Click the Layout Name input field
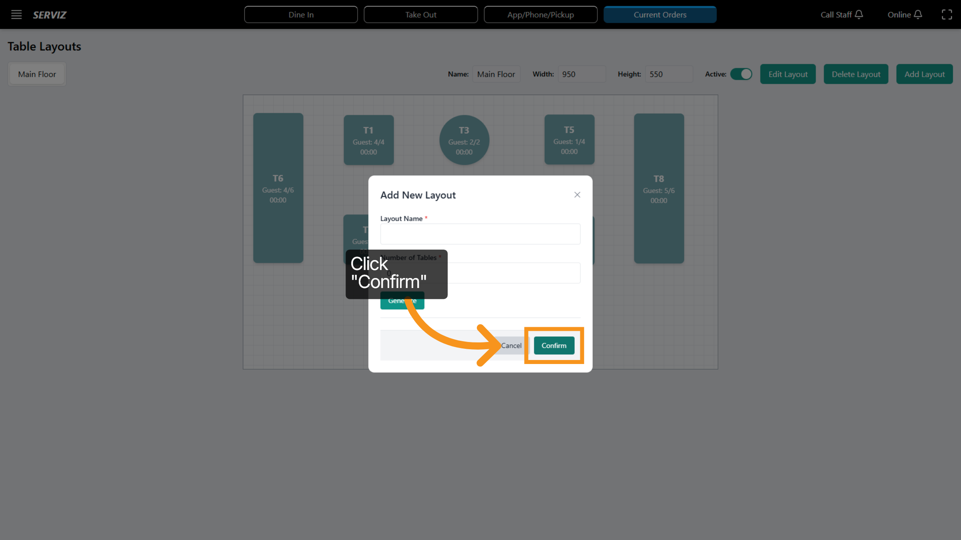The image size is (961, 540). pyautogui.click(x=480, y=234)
